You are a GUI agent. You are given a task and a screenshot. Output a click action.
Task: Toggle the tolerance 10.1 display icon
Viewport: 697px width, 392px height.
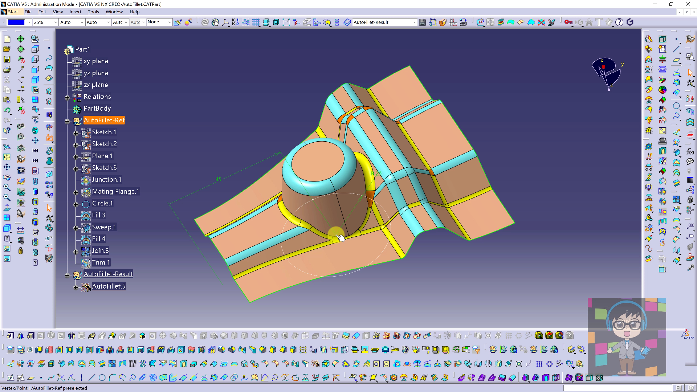pyautogui.click(x=235, y=23)
